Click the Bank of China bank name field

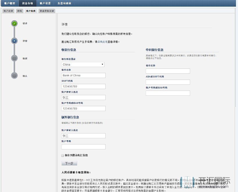84,75
